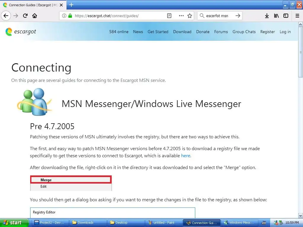This screenshot has width=303, height=227.
Task: Open the Library books icon
Action: pyautogui.click(x=276, y=16)
